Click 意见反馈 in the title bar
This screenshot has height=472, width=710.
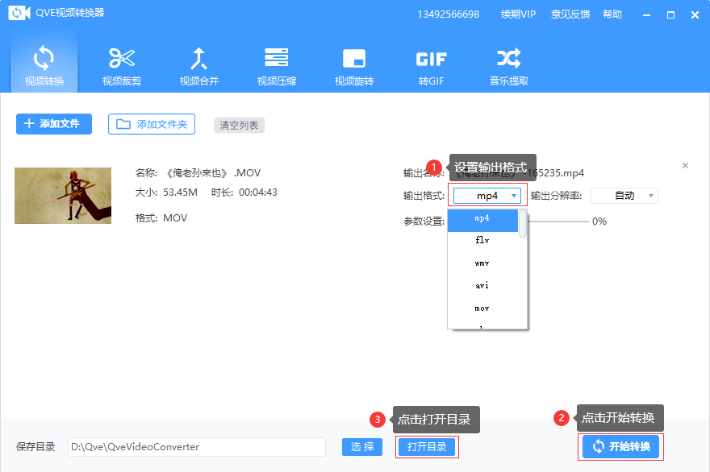(x=570, y=14)
